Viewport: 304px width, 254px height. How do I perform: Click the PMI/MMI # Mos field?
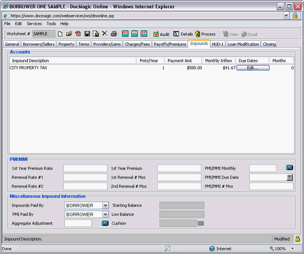pyautogui.click(x=271, y=186)
